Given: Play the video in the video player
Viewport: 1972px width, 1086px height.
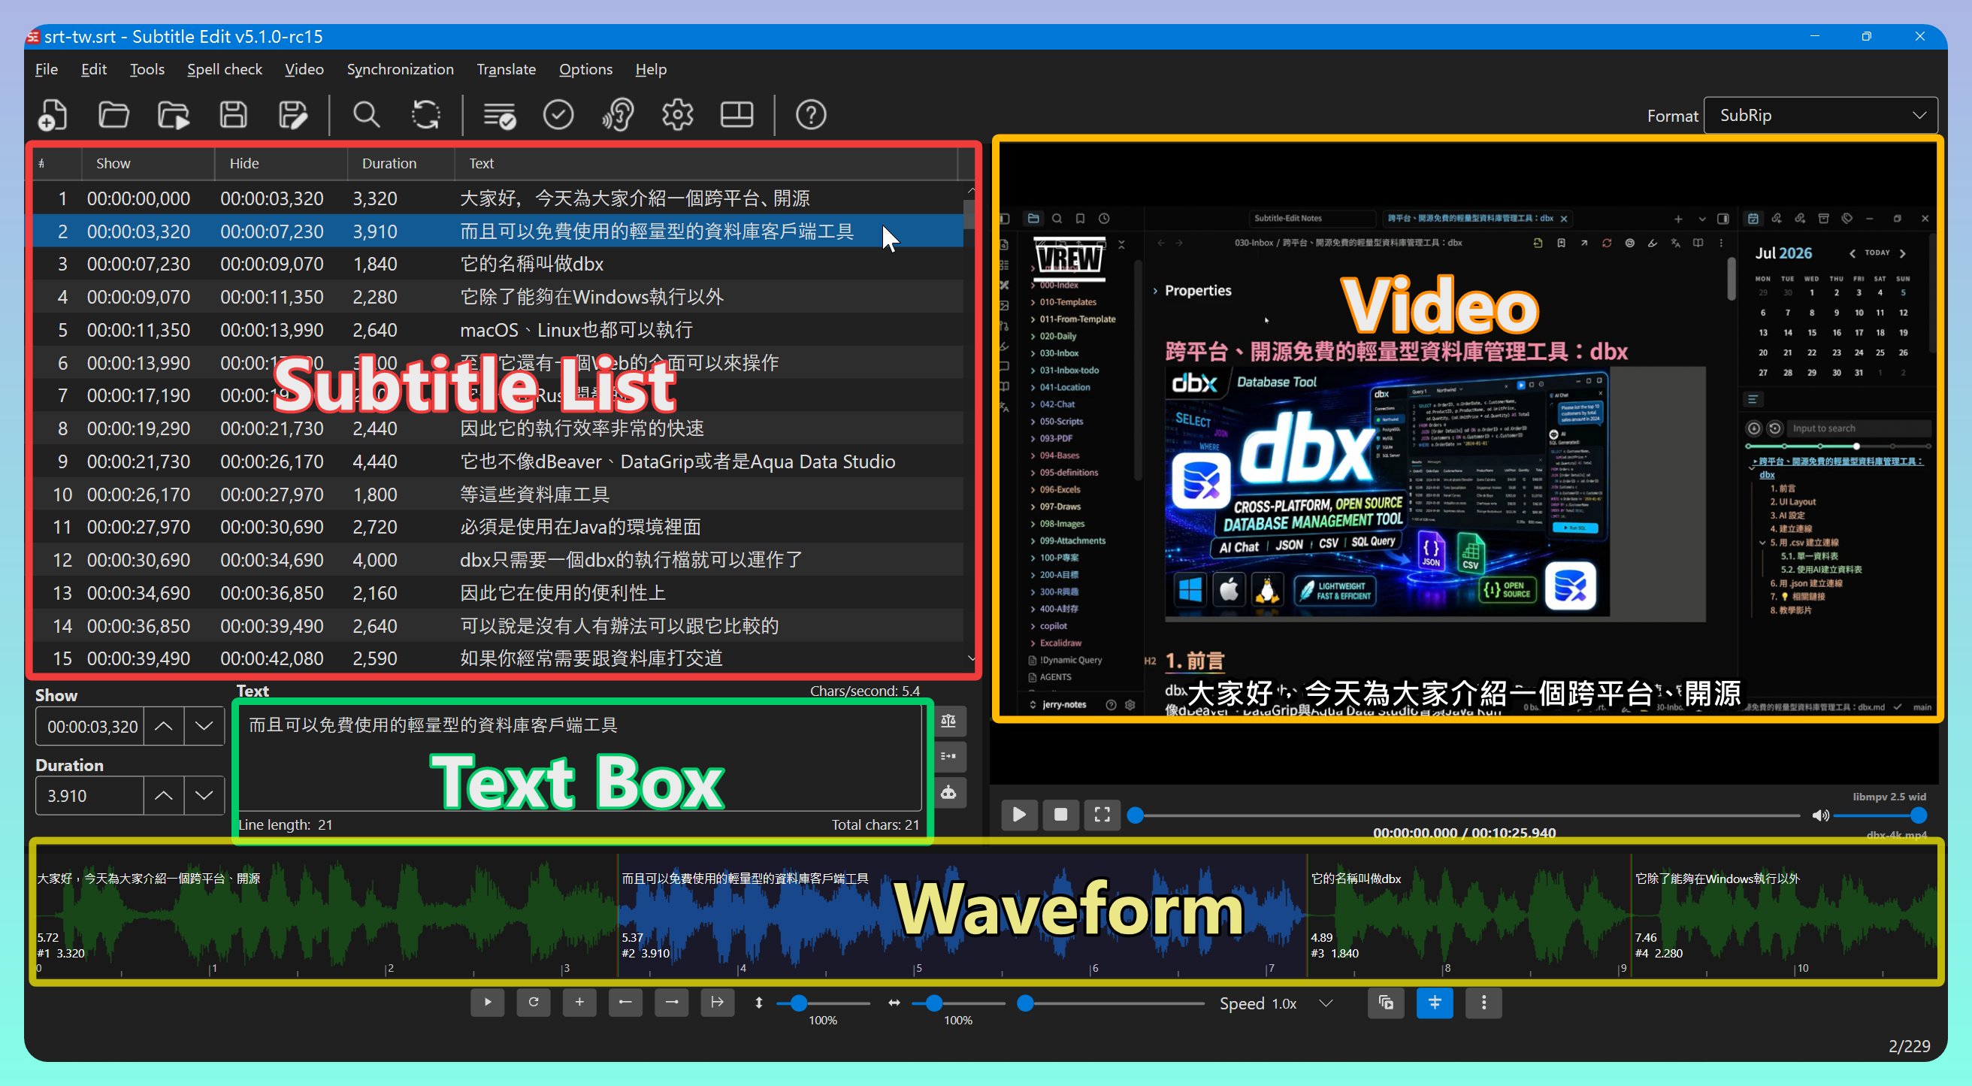Looking at the screenshot, I should (x=1019, y=814).
